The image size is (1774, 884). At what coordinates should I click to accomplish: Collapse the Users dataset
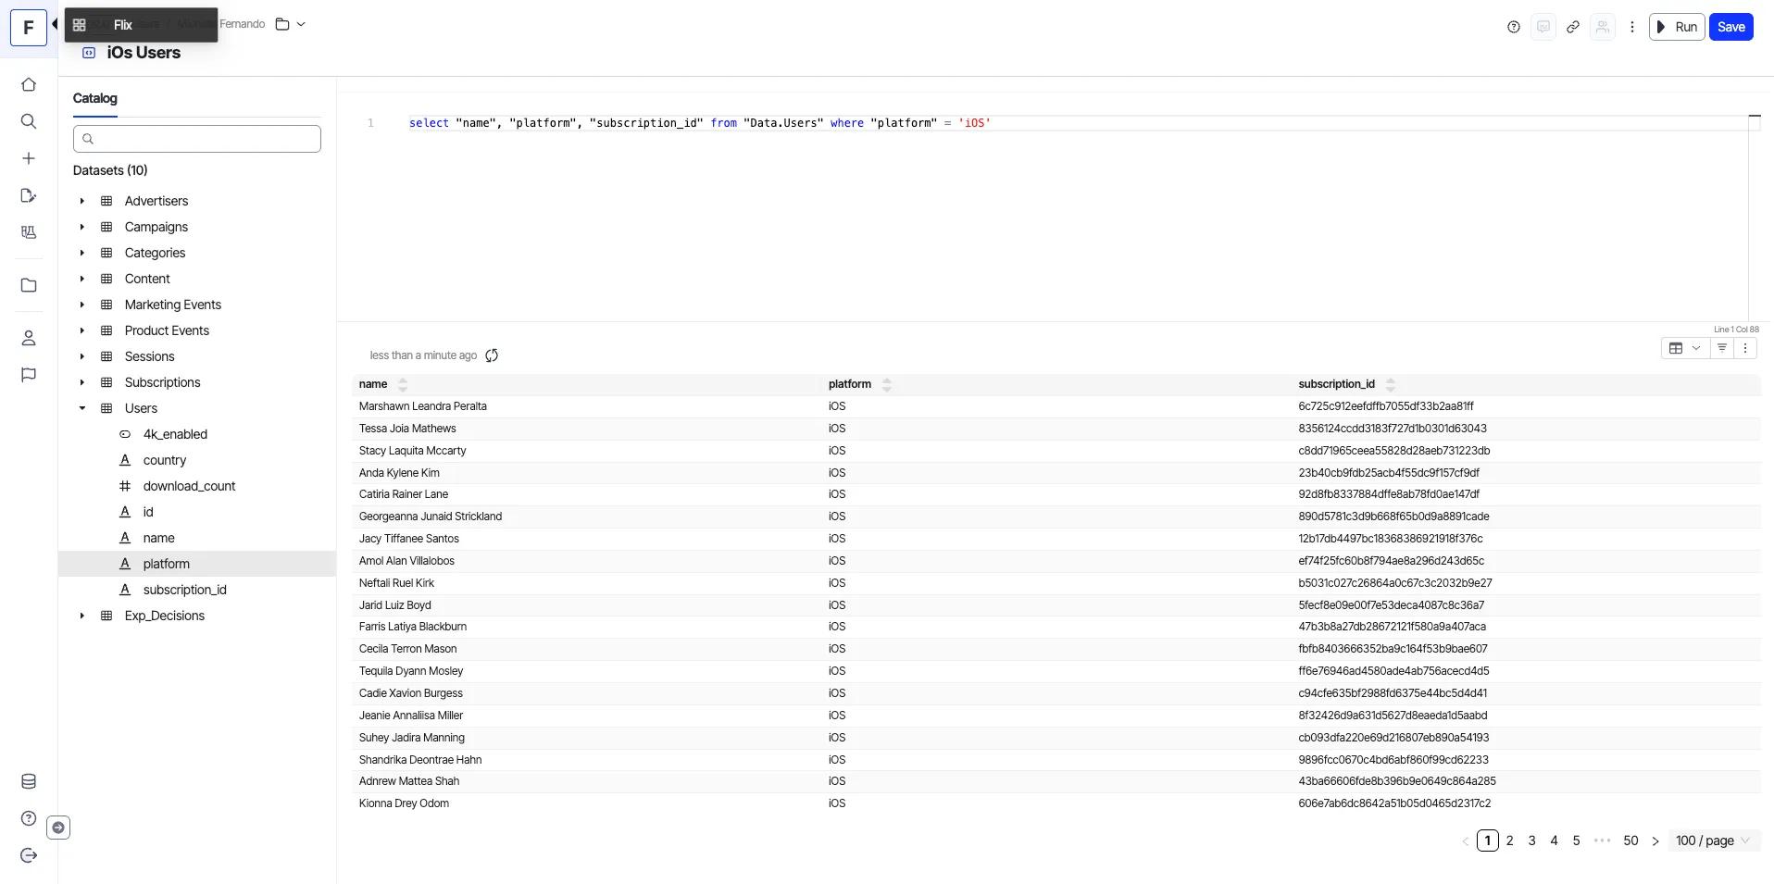click(82, 408)
